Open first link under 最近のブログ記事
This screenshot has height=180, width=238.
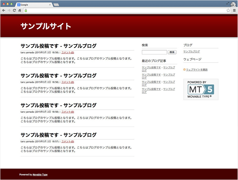158,69
